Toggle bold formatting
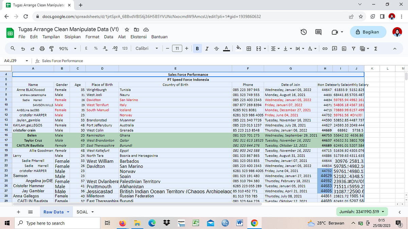 coord(197,48)
